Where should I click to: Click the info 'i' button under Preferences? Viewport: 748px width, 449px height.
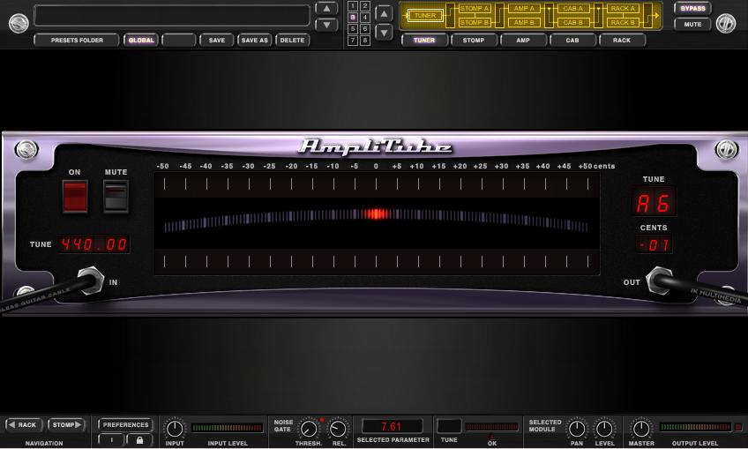[112, 439]
